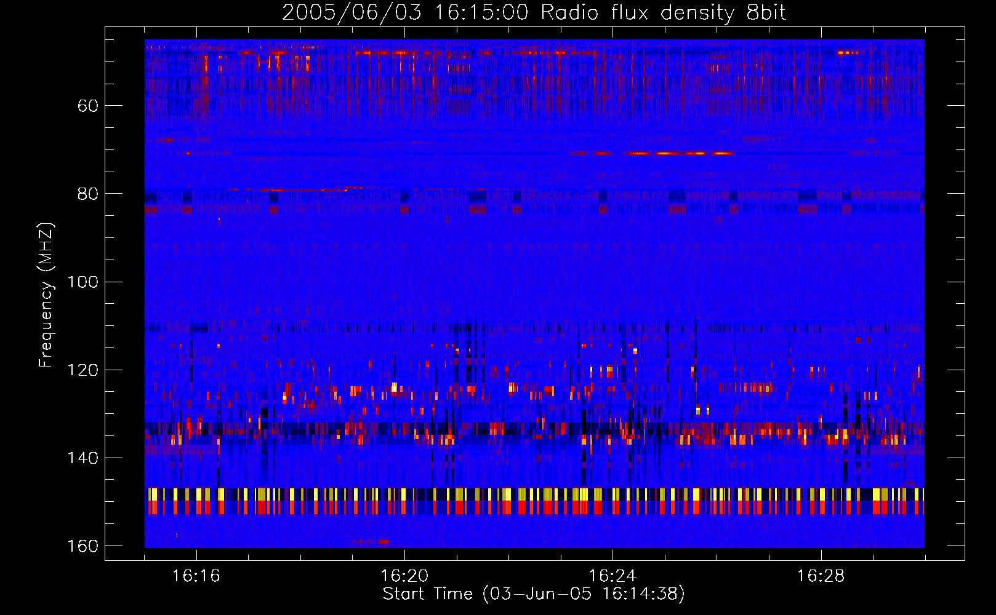Click the yellow-red interference band near 150 MHz
This screenshot has height=615, width=996.
tap(534, 501)
